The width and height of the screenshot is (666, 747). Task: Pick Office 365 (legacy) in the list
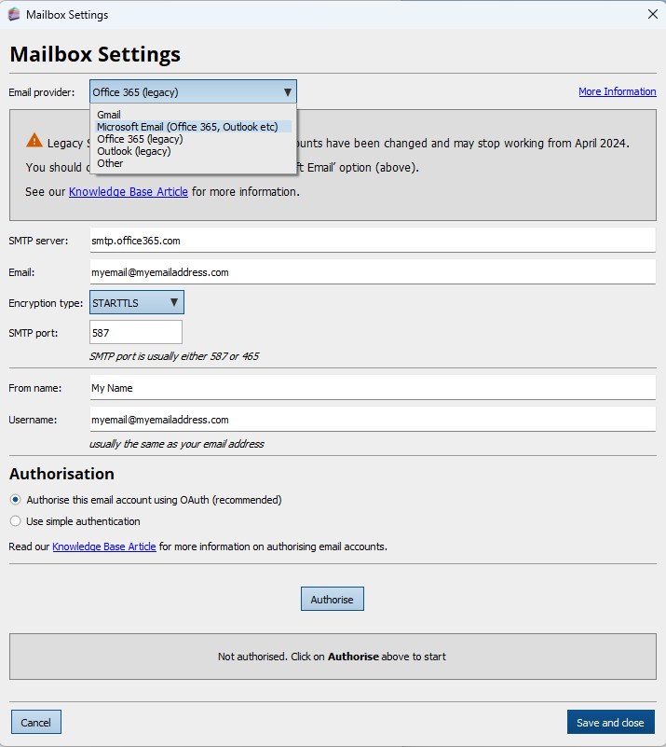click(140, 139)
